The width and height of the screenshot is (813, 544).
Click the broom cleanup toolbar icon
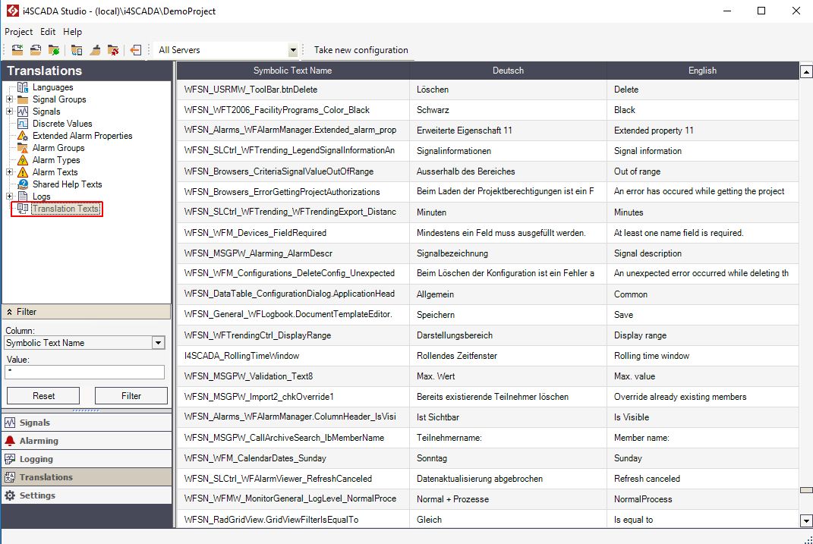click(x=95, y=50)
